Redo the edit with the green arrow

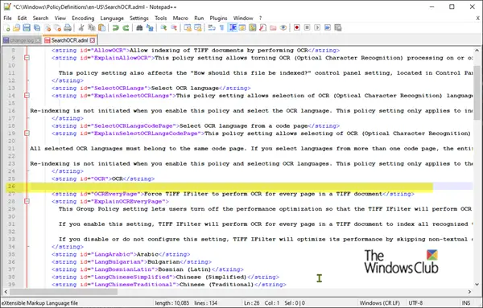126,27
